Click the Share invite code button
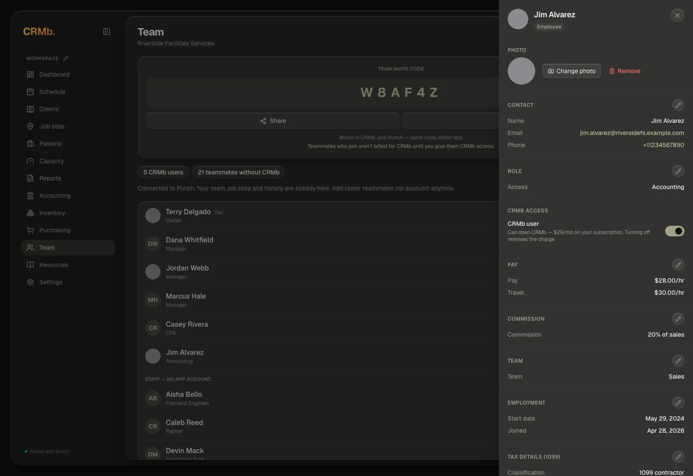 [273, 121]
